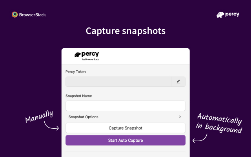Click the Snapshot Name label
Viewport: 251px width, 157px height.
pos(78,96)
